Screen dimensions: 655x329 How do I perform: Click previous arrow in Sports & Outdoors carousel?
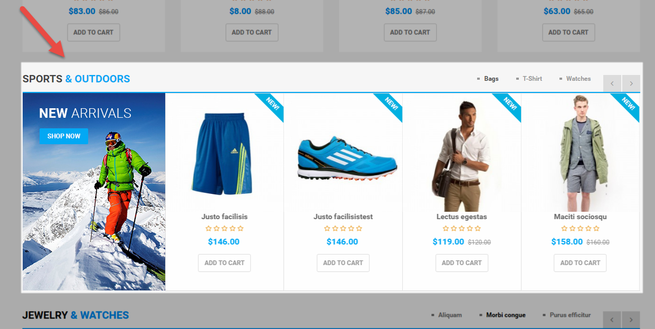[612, 83]
